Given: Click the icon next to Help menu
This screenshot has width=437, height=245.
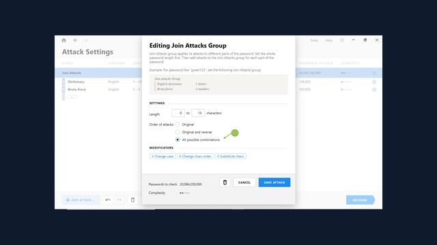Looking at the screenshot, I should 342,40.
